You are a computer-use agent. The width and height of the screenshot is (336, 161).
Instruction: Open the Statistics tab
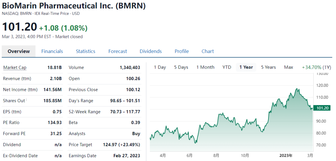point(86,51)
